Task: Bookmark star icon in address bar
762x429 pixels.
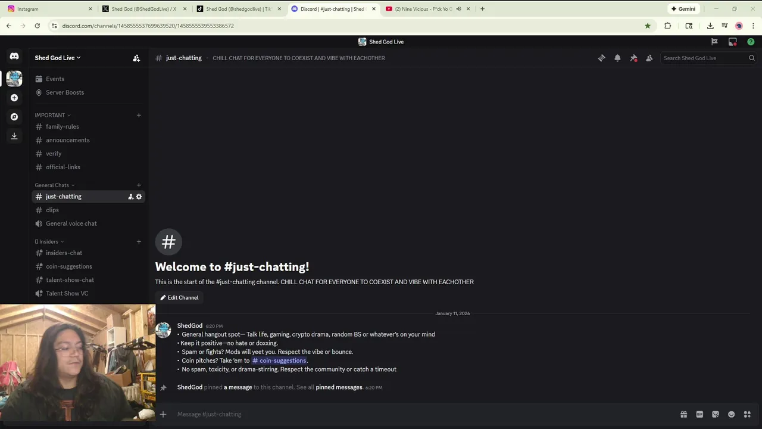Action: pos(647,26)
